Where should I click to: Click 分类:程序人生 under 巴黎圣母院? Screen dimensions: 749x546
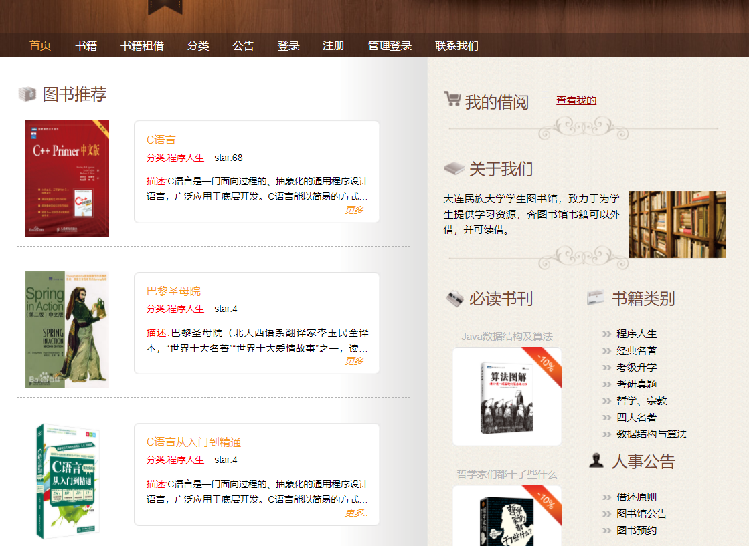(175, 309)
